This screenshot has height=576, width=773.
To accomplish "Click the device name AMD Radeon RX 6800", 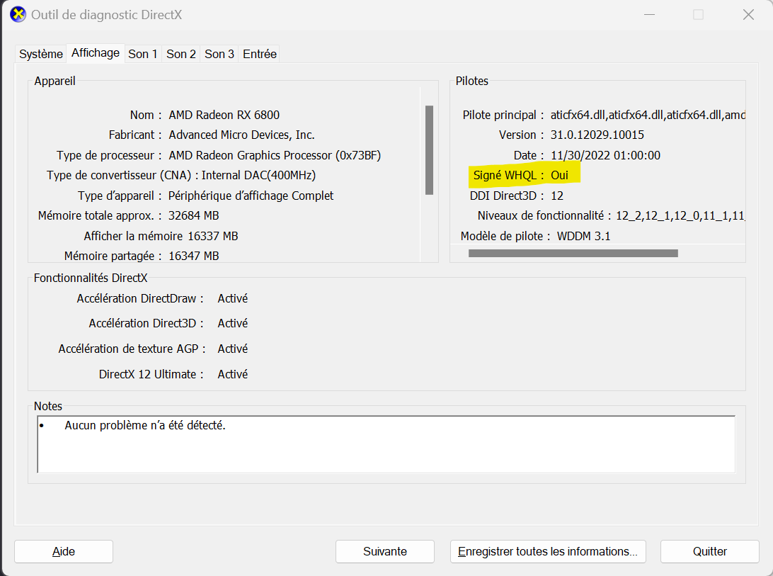I will point(224,115).
